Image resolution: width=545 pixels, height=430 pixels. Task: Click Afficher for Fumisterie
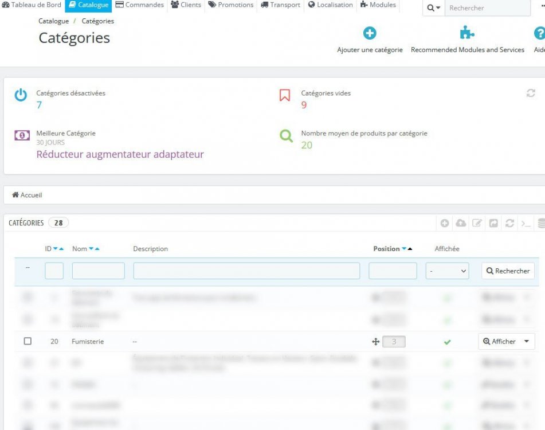click(499, 341)
